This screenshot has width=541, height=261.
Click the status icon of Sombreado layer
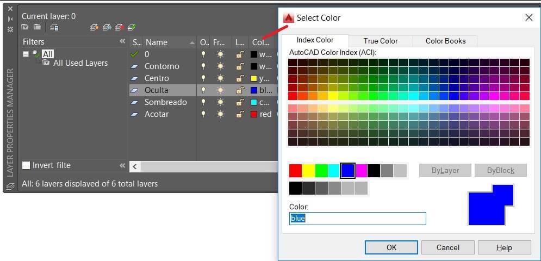coord(134,102)
